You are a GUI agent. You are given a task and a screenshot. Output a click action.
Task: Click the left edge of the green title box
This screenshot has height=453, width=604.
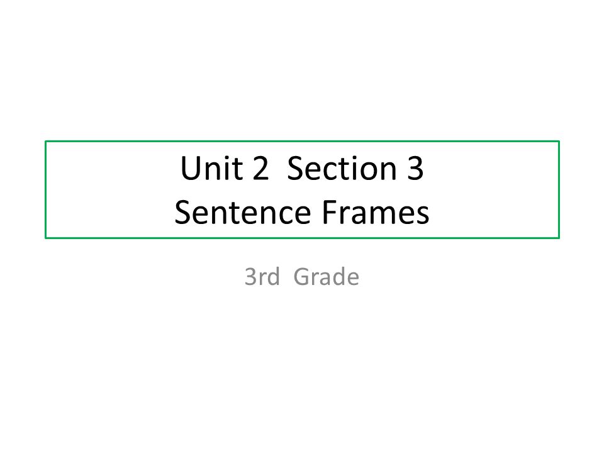[x=45, y=189]
